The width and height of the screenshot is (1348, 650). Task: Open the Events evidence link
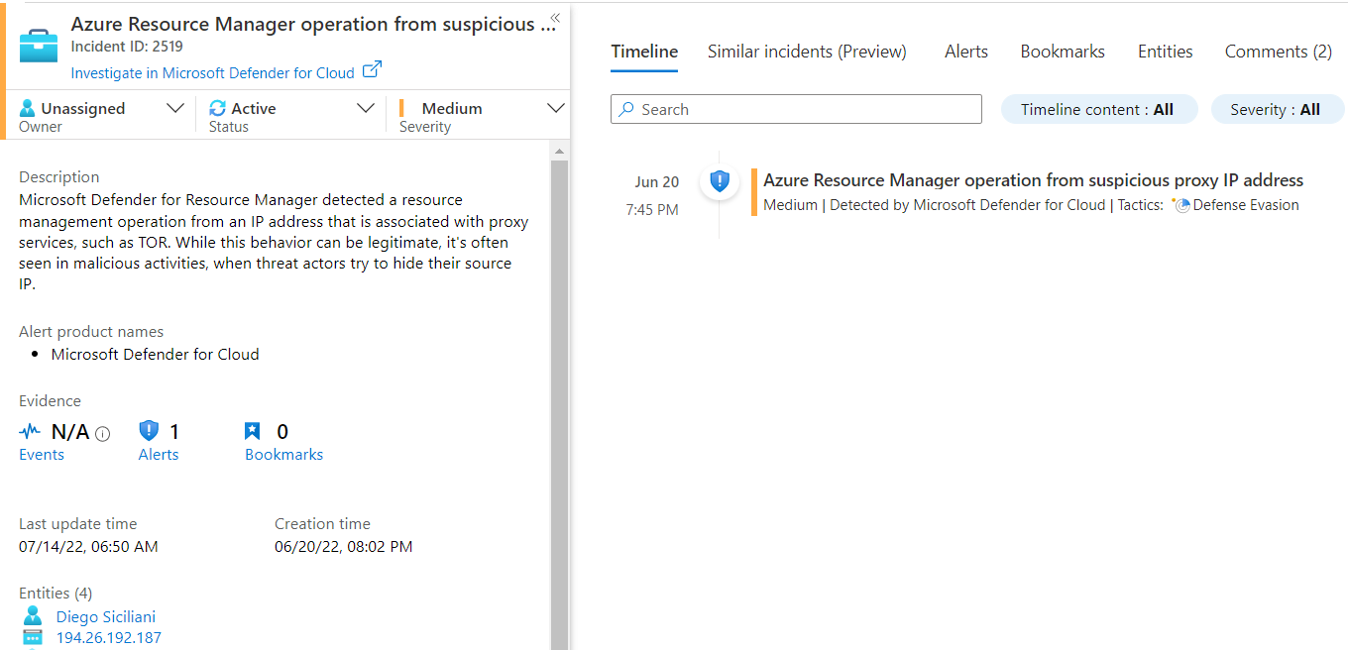tap(42, 455)
